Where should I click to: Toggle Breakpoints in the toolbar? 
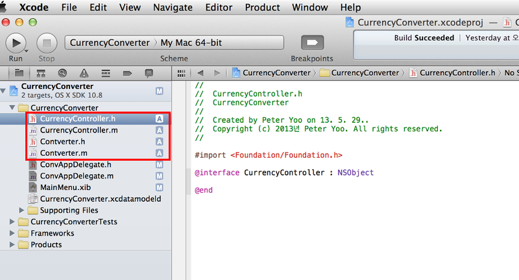pos(313,43)
